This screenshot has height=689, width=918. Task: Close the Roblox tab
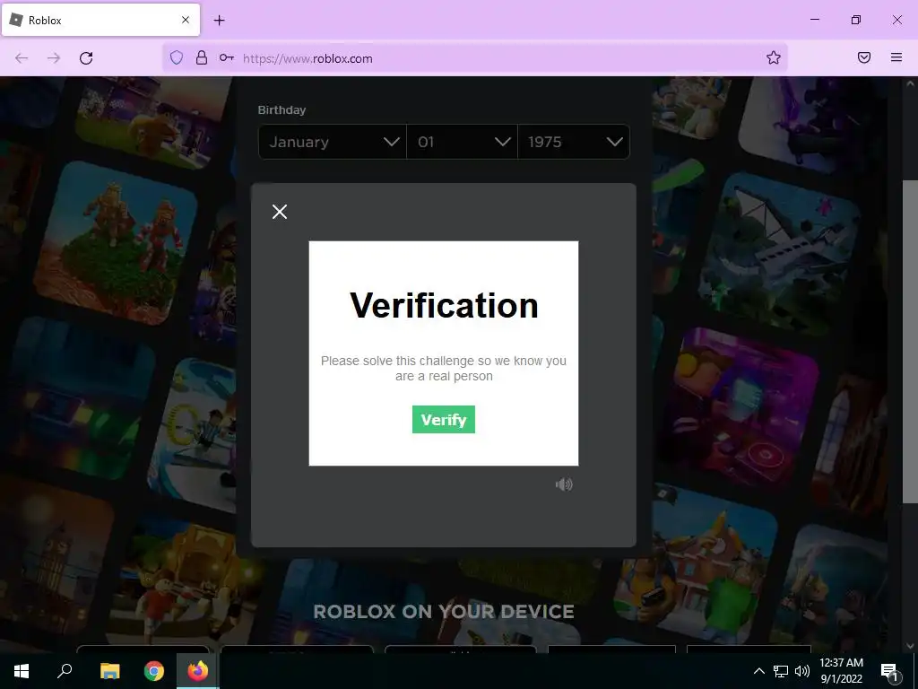click(x=186, y=20)
